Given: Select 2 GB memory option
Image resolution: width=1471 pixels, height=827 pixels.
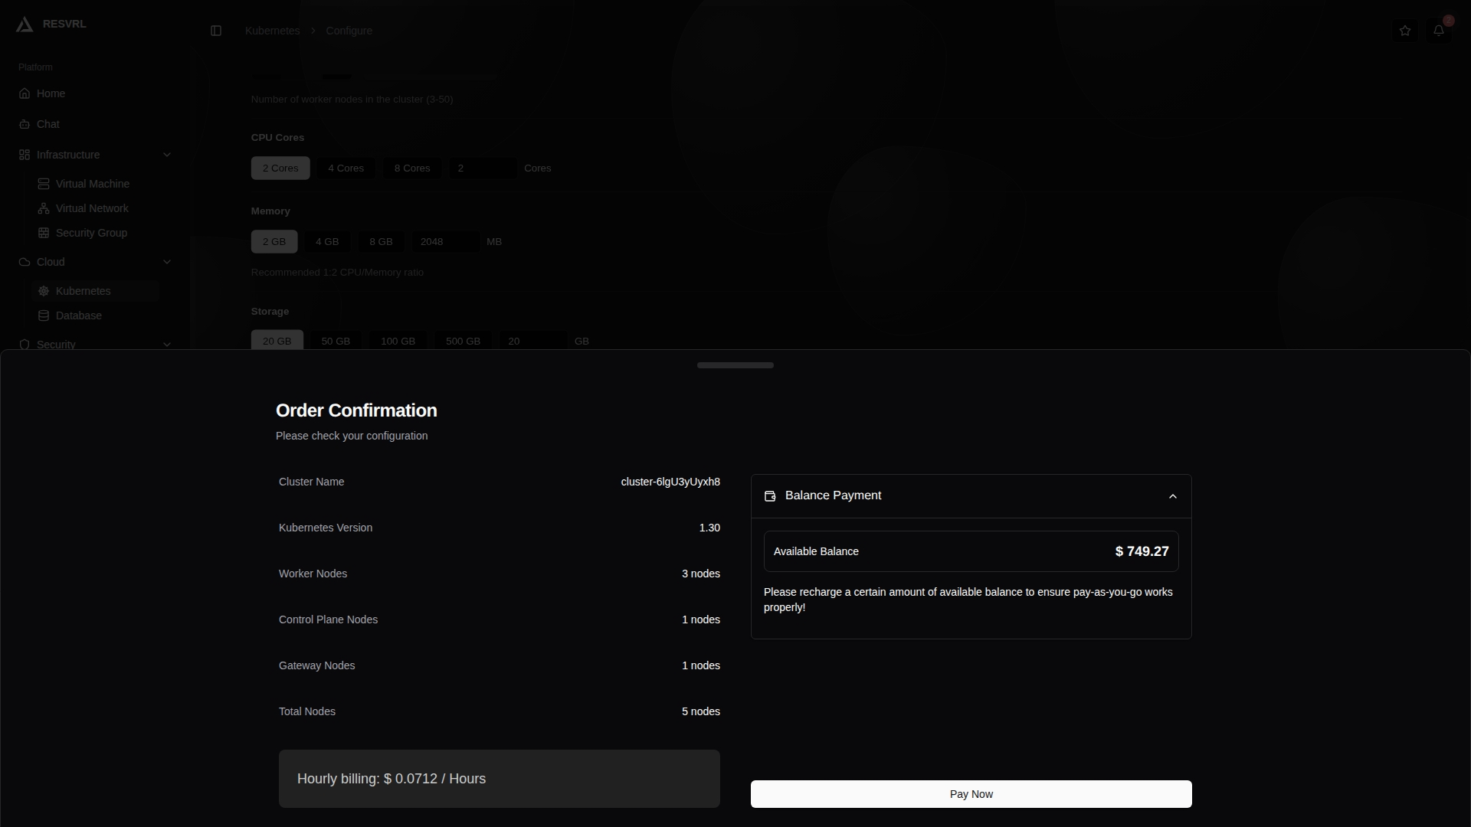Looking at the screenshot, I should click(x=274, y=241).
